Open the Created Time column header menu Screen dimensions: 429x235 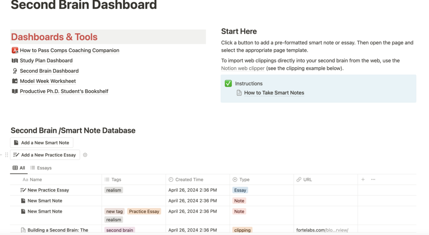[189, 180]
